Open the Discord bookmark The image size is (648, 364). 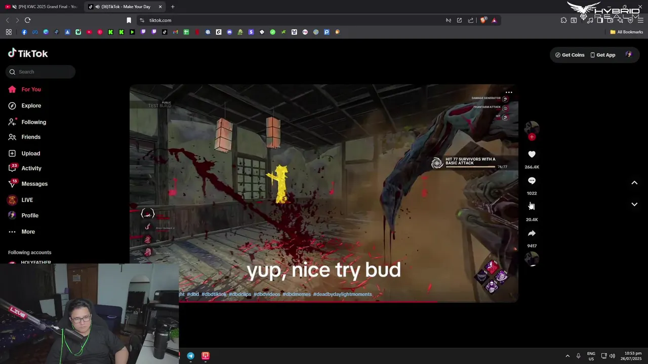229,32
